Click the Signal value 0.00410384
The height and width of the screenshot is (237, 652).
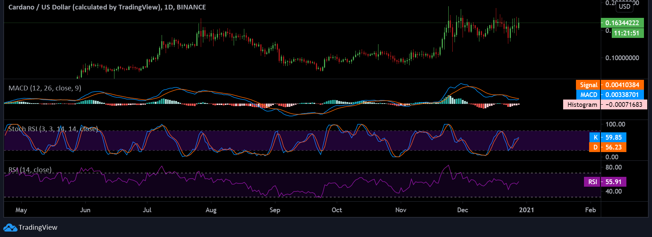click(622, 85)
